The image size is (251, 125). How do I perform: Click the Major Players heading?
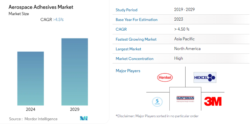[x=128, y=71]
